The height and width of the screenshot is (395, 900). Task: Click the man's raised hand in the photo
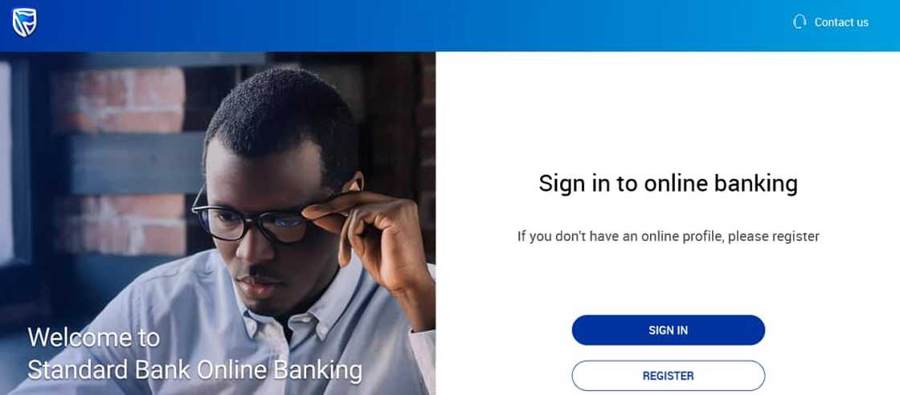[x=367, y=235]
